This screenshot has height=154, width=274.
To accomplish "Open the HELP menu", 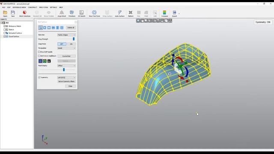I will [x=61, y=7].
